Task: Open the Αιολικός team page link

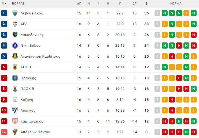Action: (x=28, y=110)
